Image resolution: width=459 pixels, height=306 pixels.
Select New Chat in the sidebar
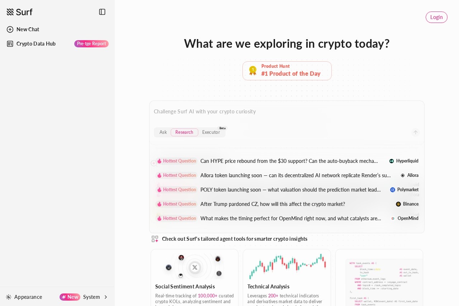[x=28, y=29]
